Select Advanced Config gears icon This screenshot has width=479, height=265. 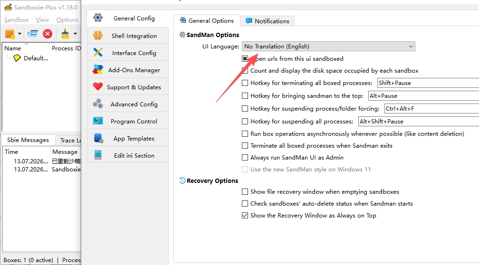(x=98, y=104)
